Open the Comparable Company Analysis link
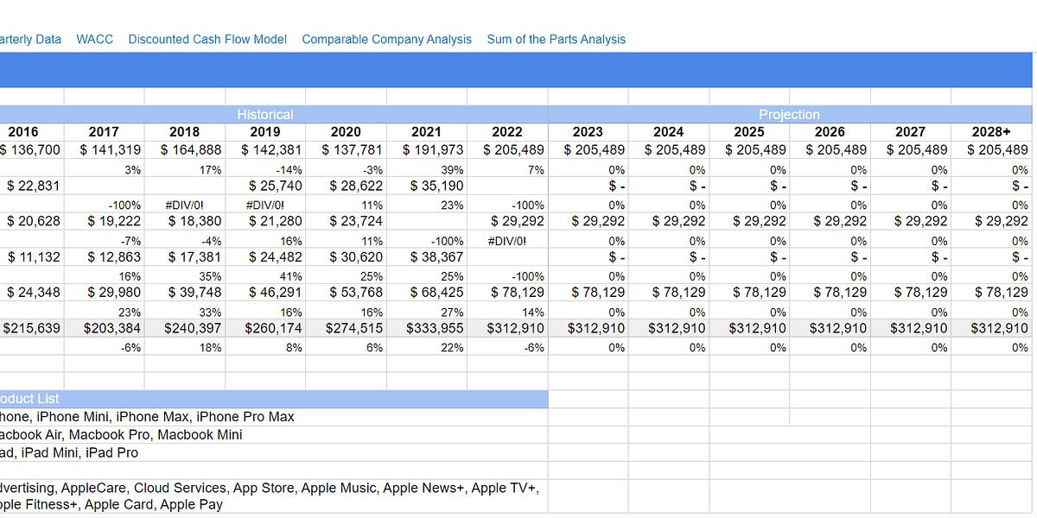 click(386, 39)
